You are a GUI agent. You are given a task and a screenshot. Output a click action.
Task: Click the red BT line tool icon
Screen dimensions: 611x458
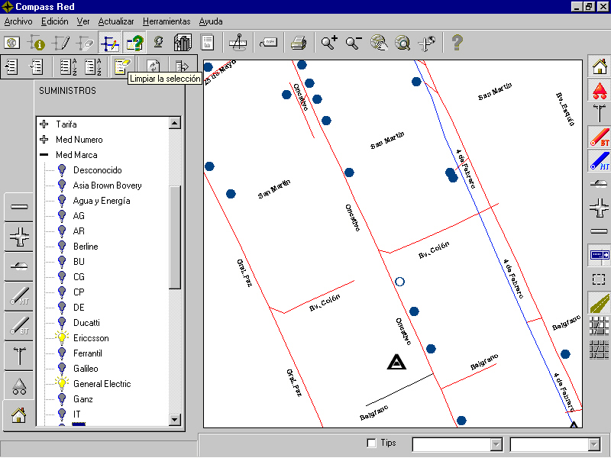(x=600, y=137)
